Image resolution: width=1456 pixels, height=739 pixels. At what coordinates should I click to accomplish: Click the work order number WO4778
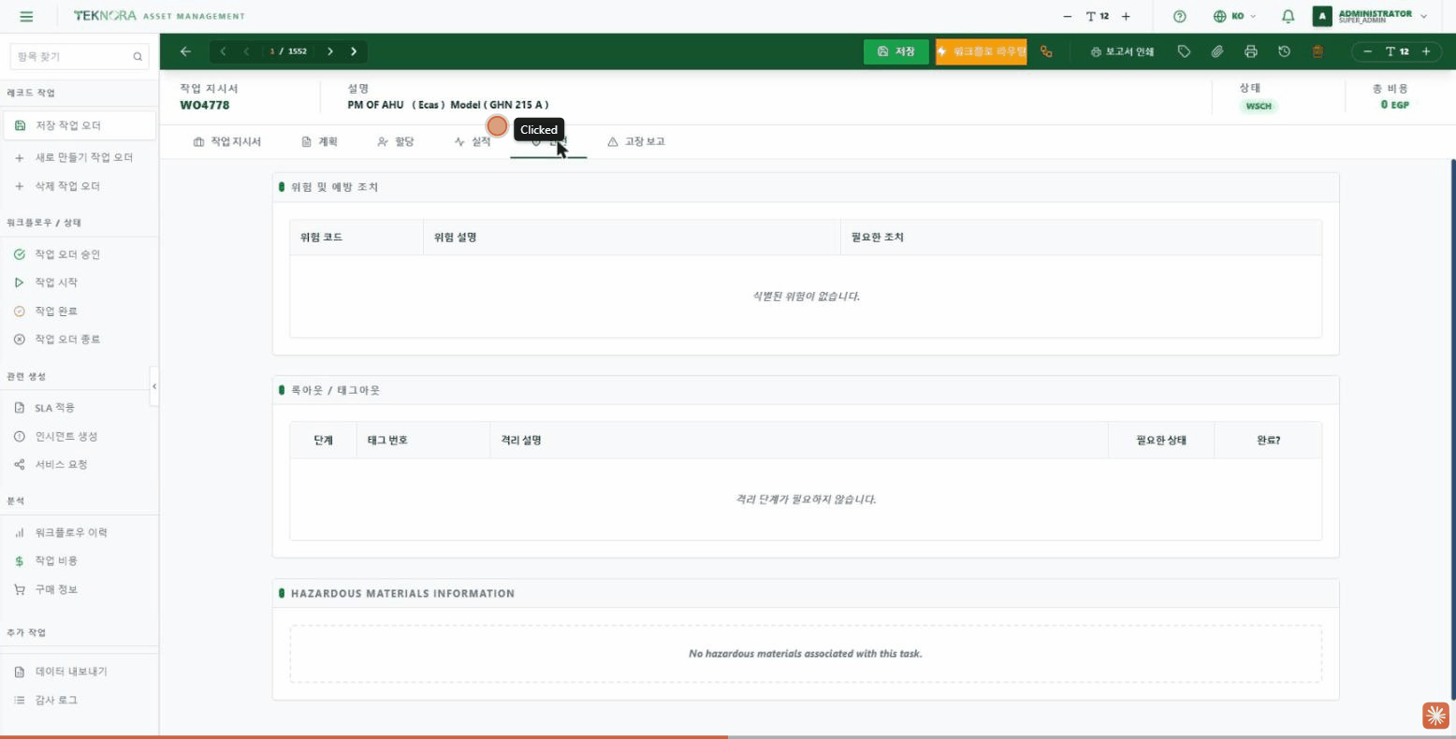(205, 105)
